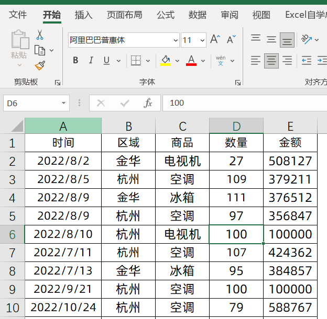Switch to the 插入 tab
The height and width of the screenshot is (319, 327).
[83, 15]
